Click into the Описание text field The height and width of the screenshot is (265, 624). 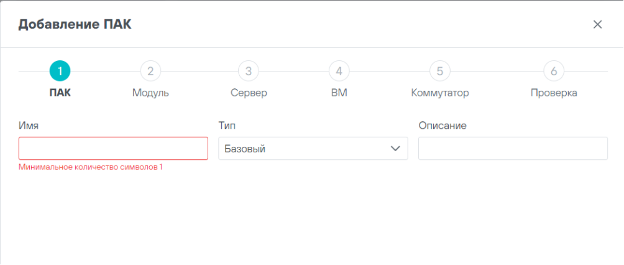coord(513,149)
